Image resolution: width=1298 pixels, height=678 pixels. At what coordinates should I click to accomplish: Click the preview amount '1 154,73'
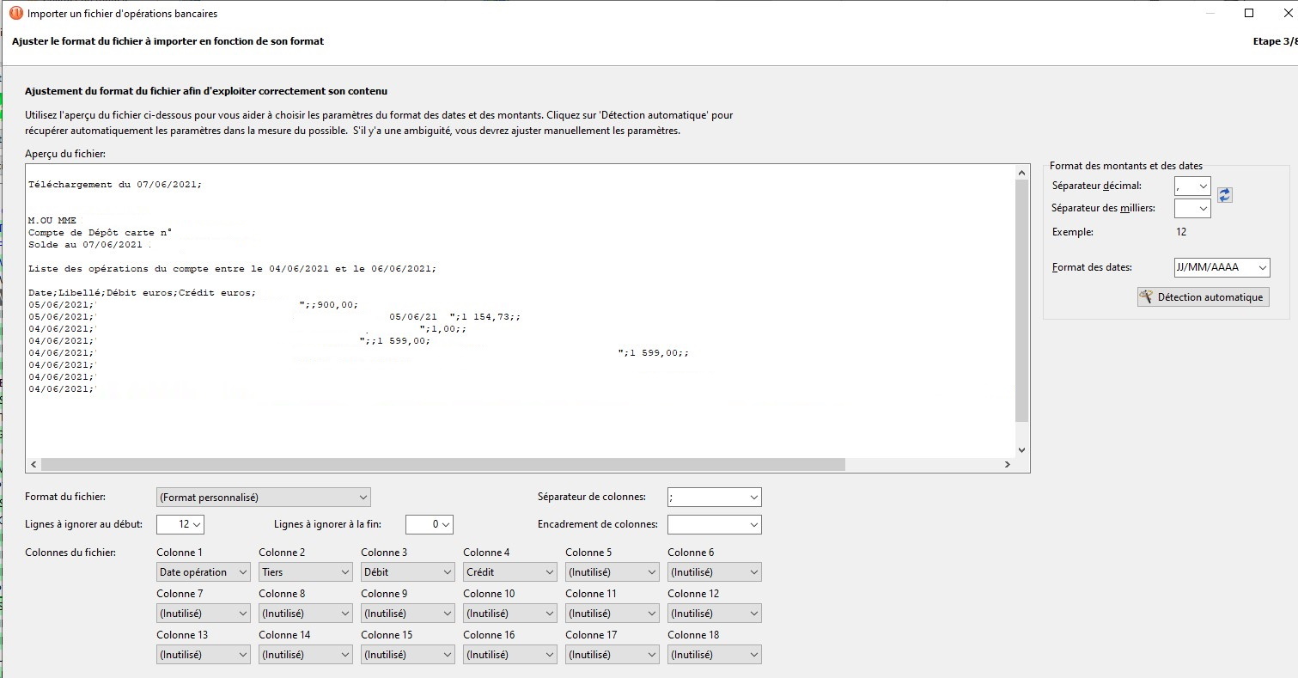click(x=486, y=317)
